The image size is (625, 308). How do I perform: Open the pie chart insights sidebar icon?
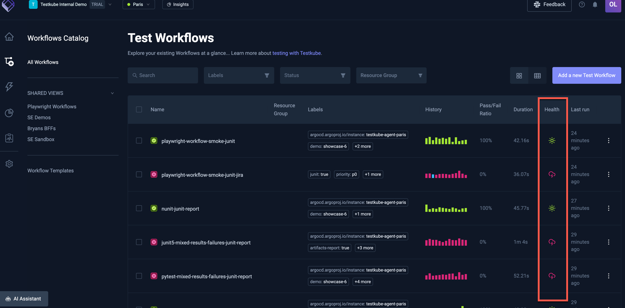9,113
